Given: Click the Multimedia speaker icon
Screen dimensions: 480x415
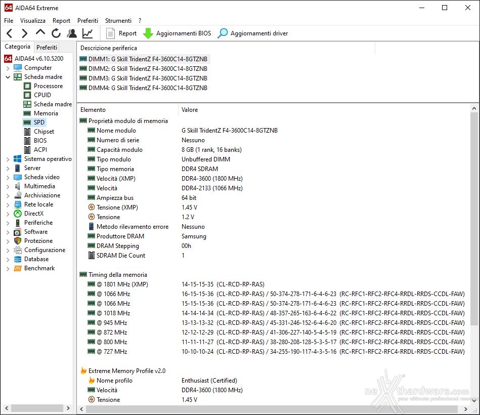Looking at the screenshot, I should 18,186.
